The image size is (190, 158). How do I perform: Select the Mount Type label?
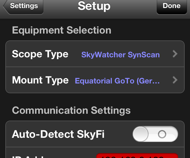click(x=40, y=80)
